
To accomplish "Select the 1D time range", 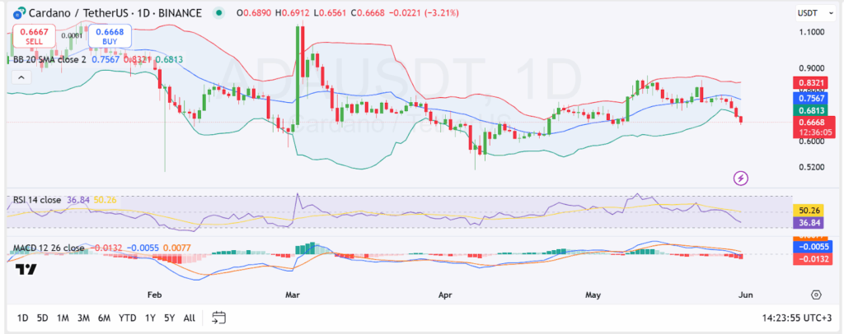I will pos(22,318).
